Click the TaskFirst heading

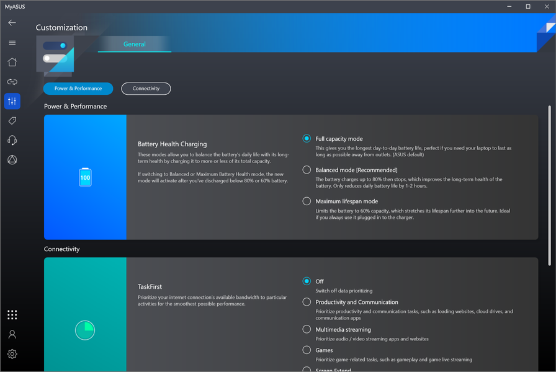tap(150, 286)
